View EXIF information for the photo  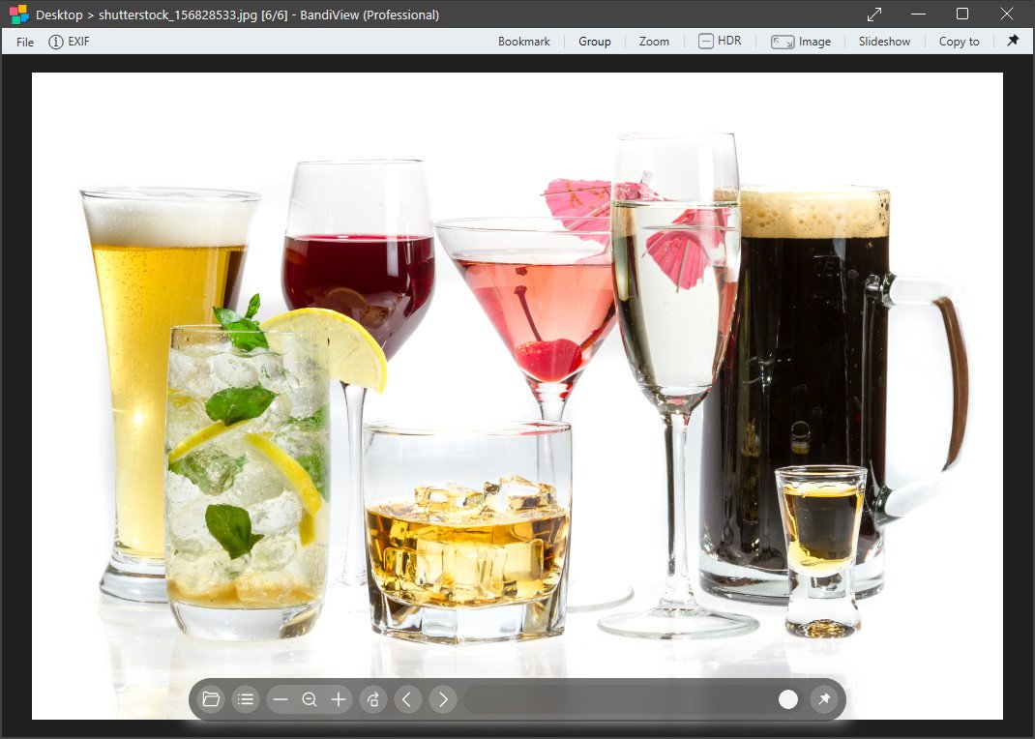click(69, 42)
